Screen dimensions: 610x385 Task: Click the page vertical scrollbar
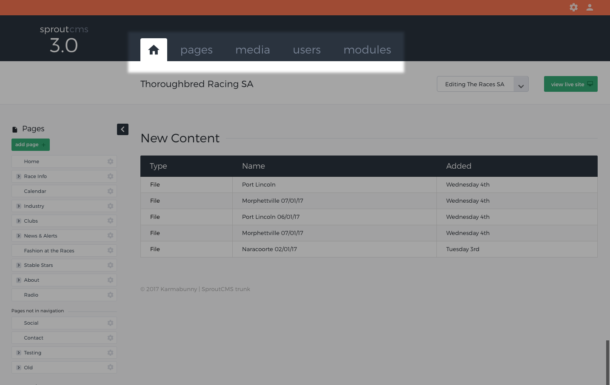click(607, 362)
